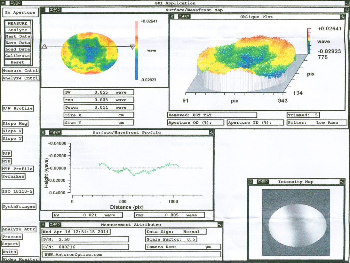
Task: Select the Calibrate button
Action: [18, 56]
